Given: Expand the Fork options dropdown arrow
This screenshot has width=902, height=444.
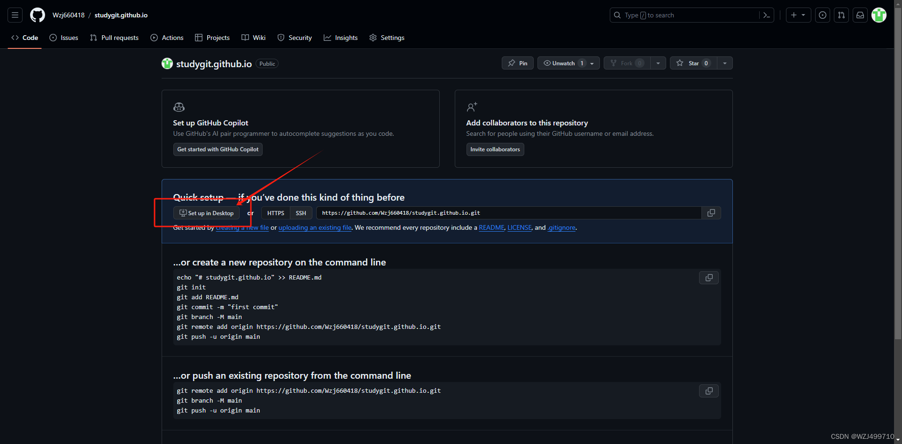Looking at the screenshot, I should point(658,63).
